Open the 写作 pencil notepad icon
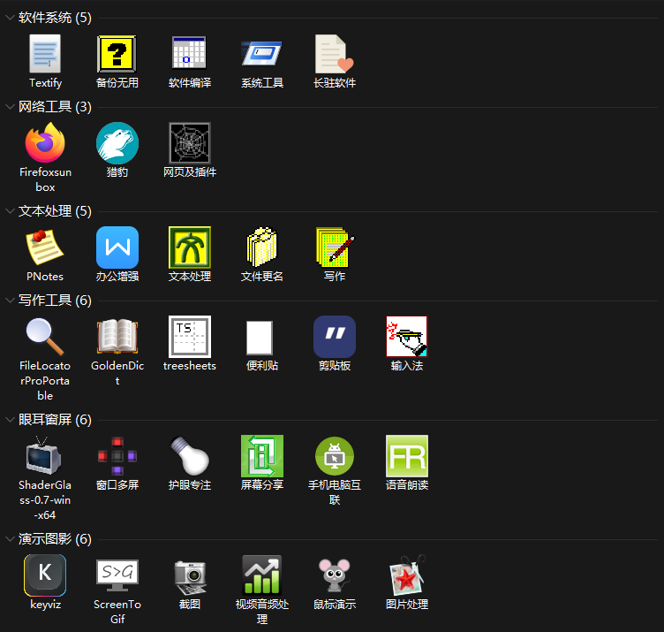Image resolution: width=664 pixels, height=632 pixels. (x=335, y=247)
